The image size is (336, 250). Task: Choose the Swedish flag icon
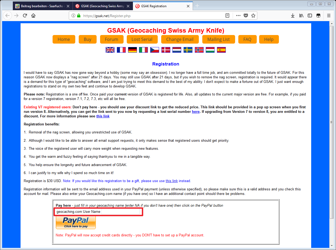pos(188,50)
